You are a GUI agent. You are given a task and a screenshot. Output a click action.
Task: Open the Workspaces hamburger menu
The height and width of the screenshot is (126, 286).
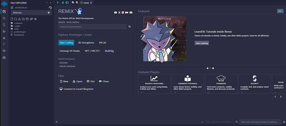coord(12,7)
